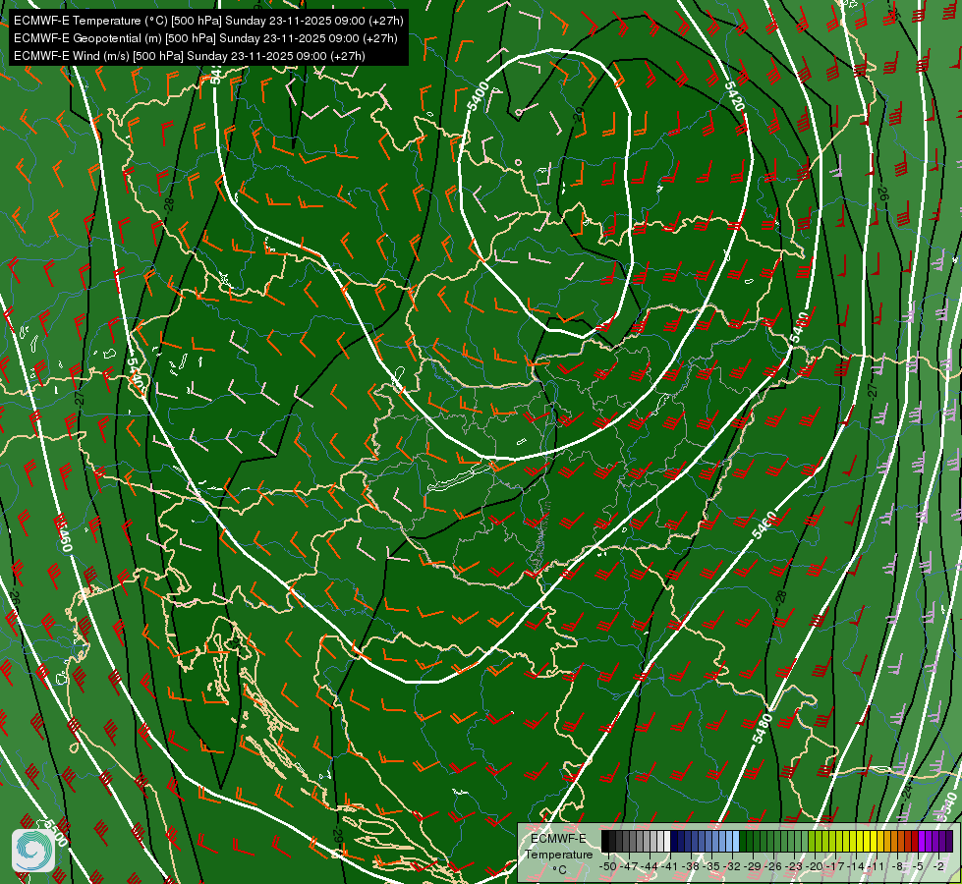
Task: Click the -35 legend tick label
Action: [711, 866]
